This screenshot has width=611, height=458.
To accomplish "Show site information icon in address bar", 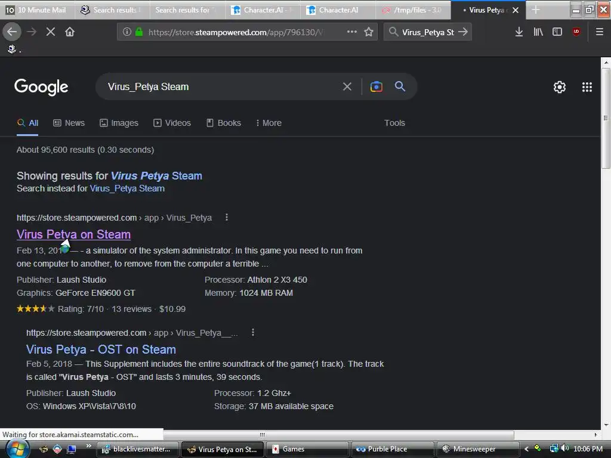I will click(x=127, y=32).
